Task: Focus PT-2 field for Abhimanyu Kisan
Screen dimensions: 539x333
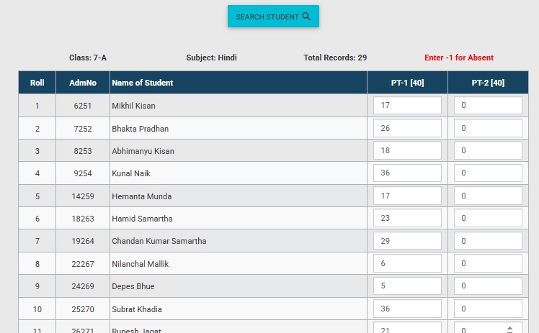Action: [x=488, y=151]
